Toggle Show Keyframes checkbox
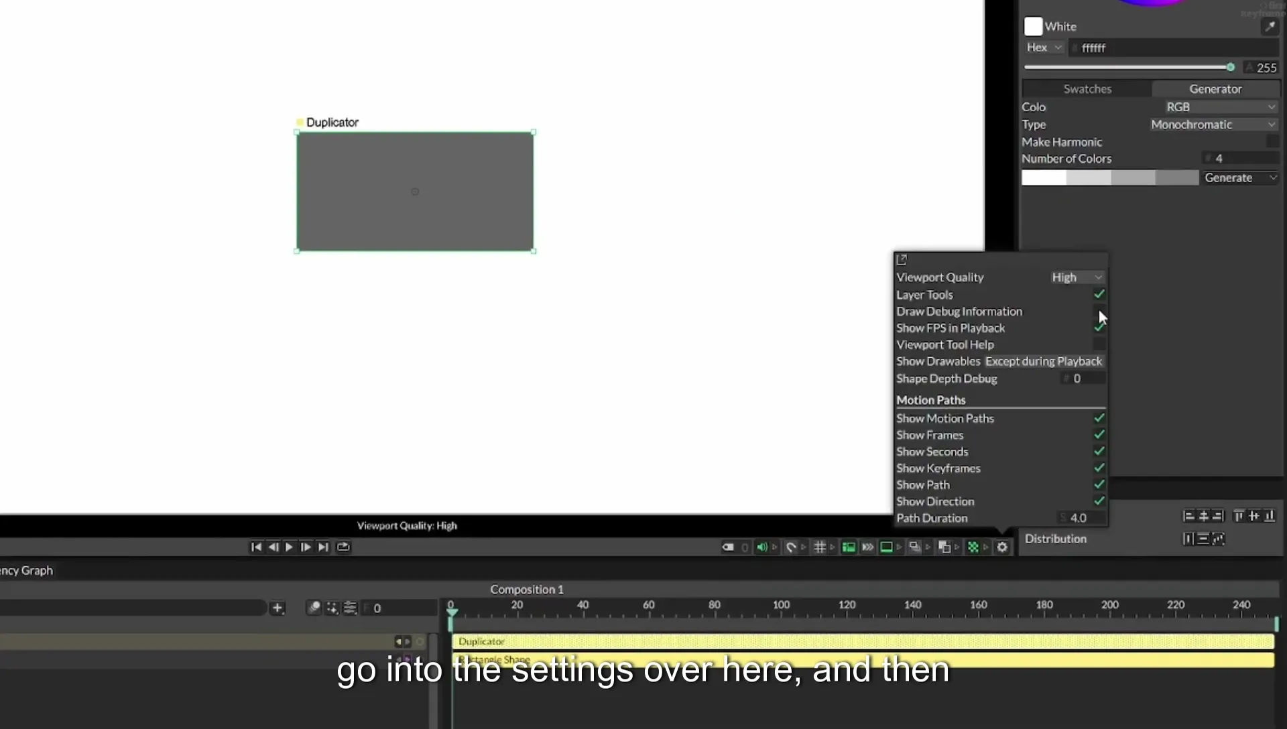The height and width of the screenshot is (729, 1287). [x=1099, y=468]
